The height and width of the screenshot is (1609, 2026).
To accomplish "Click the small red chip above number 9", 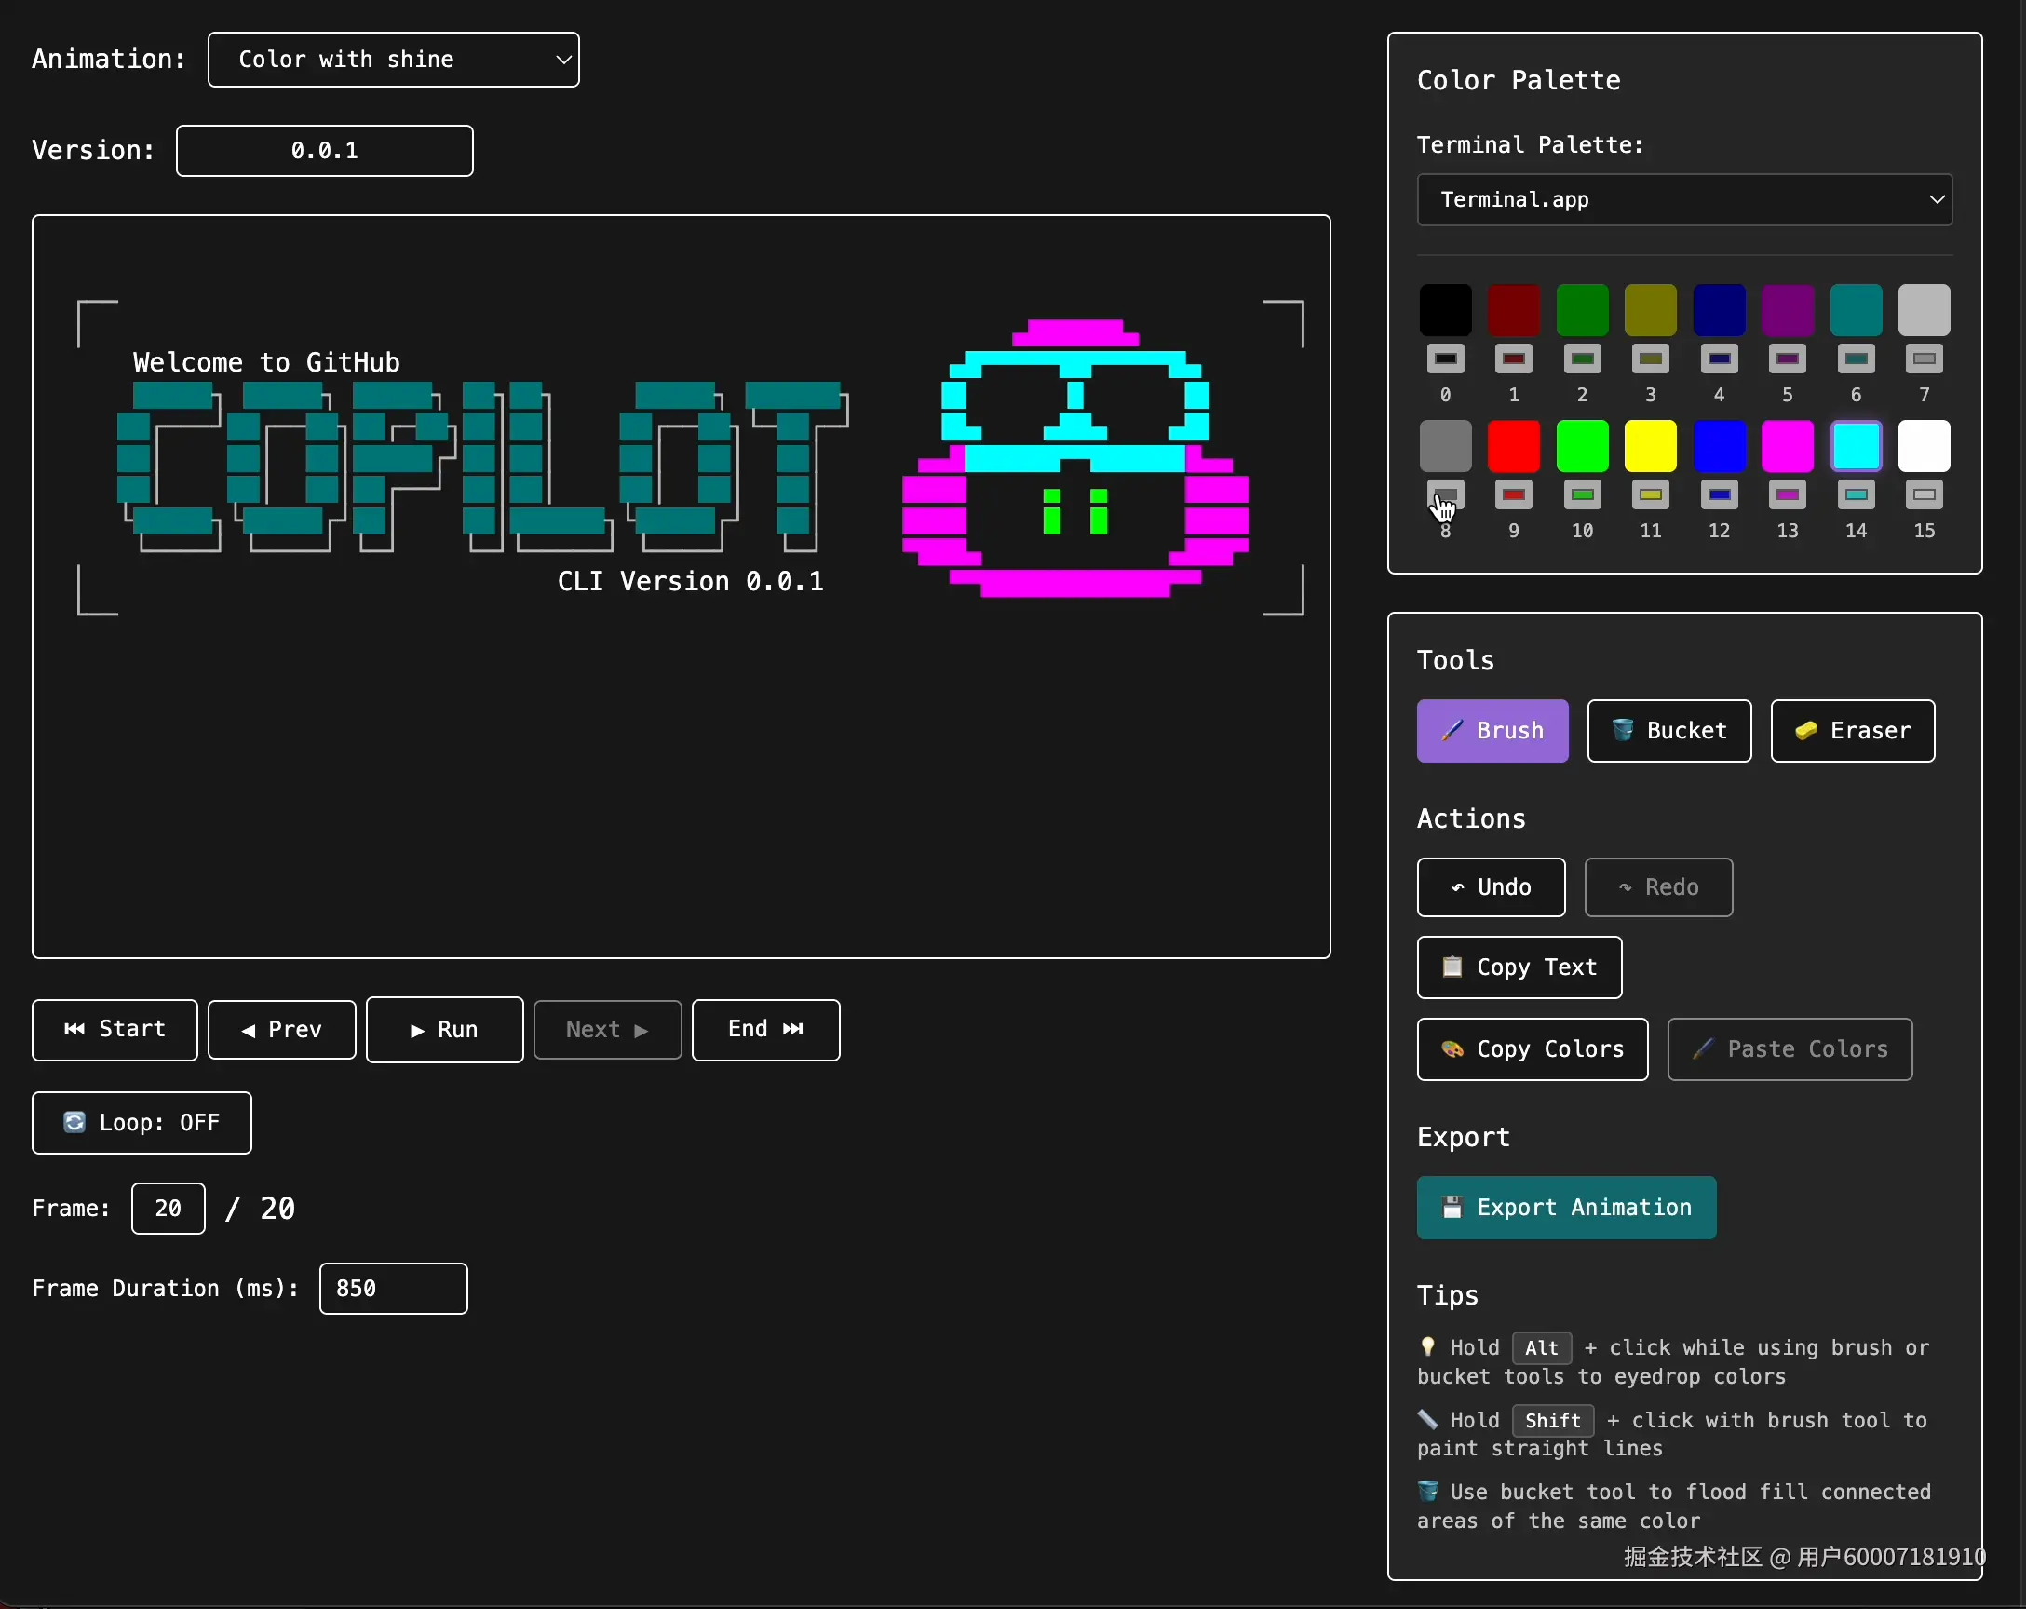I will point(1514,494).
